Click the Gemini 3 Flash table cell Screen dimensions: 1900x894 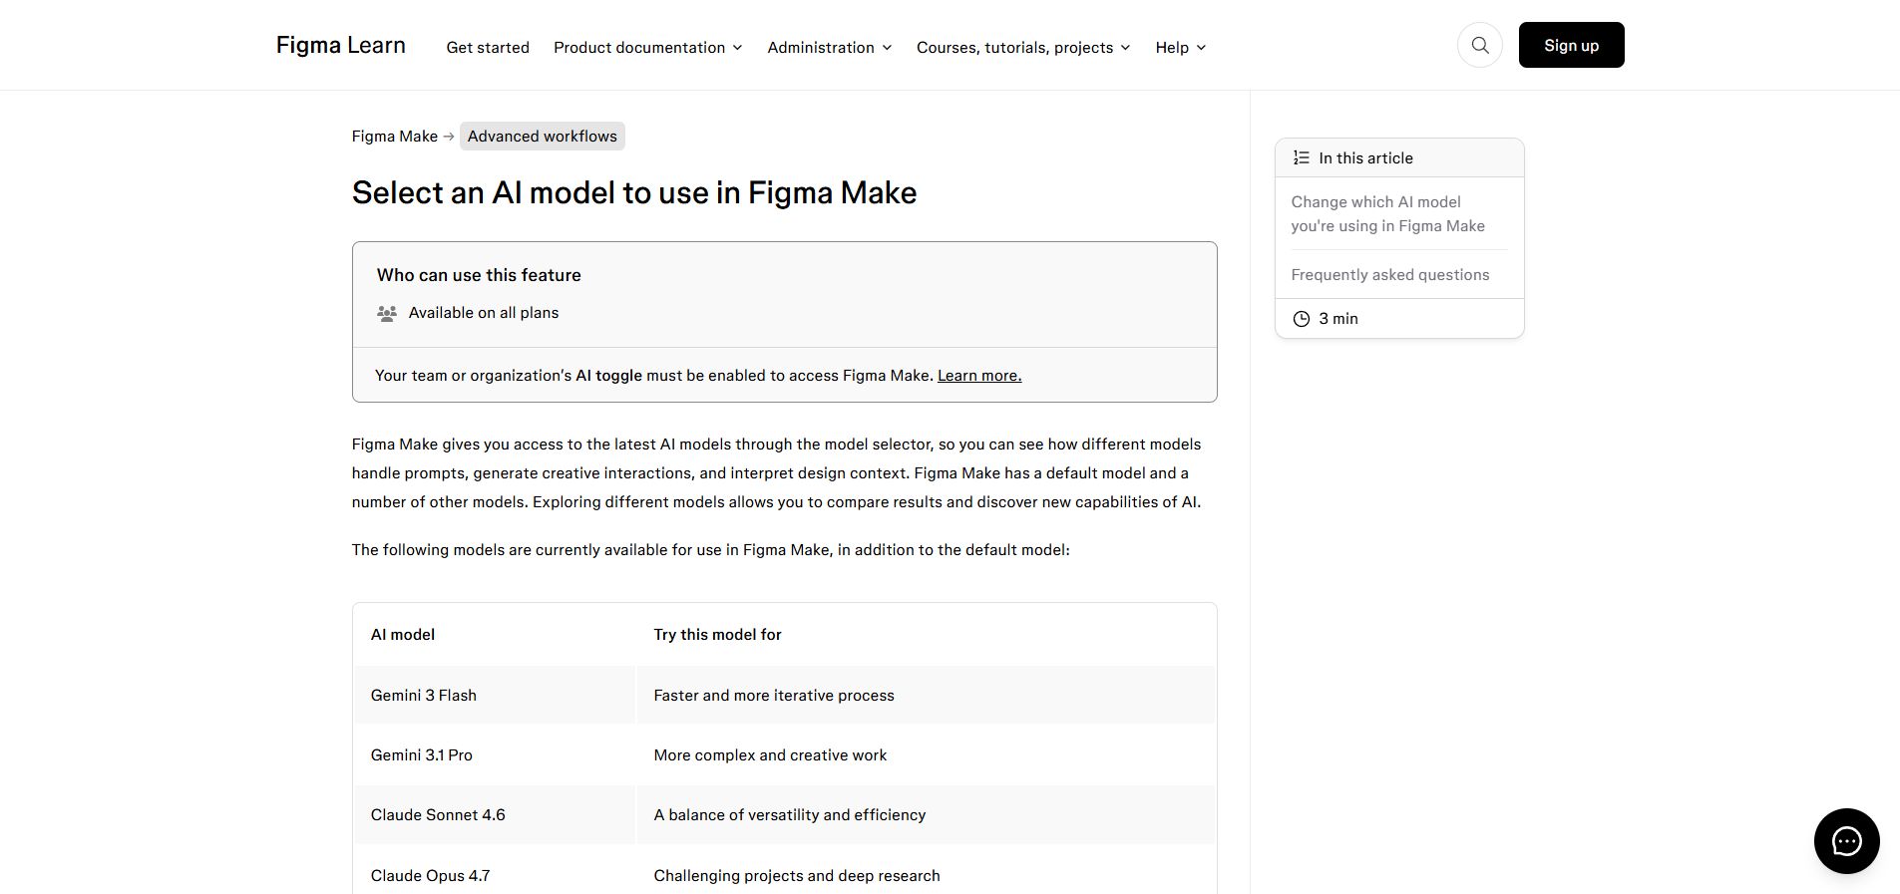(x=495, y=696)
